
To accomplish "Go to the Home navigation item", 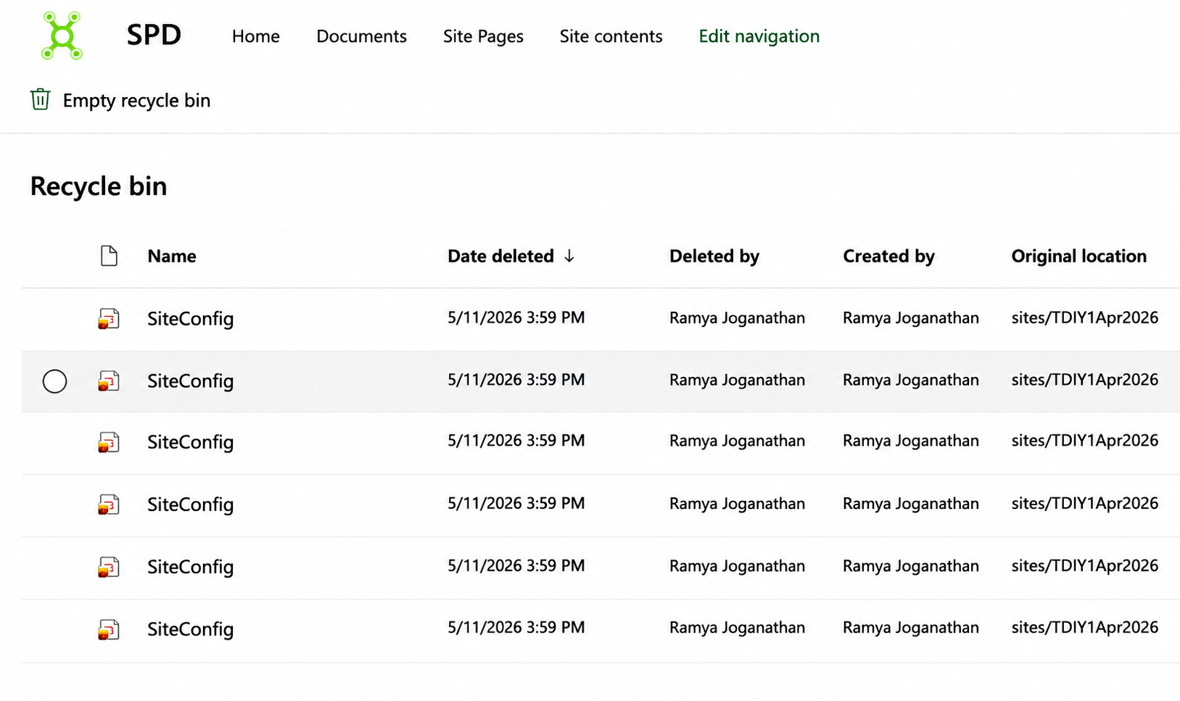I will (256, 36).
